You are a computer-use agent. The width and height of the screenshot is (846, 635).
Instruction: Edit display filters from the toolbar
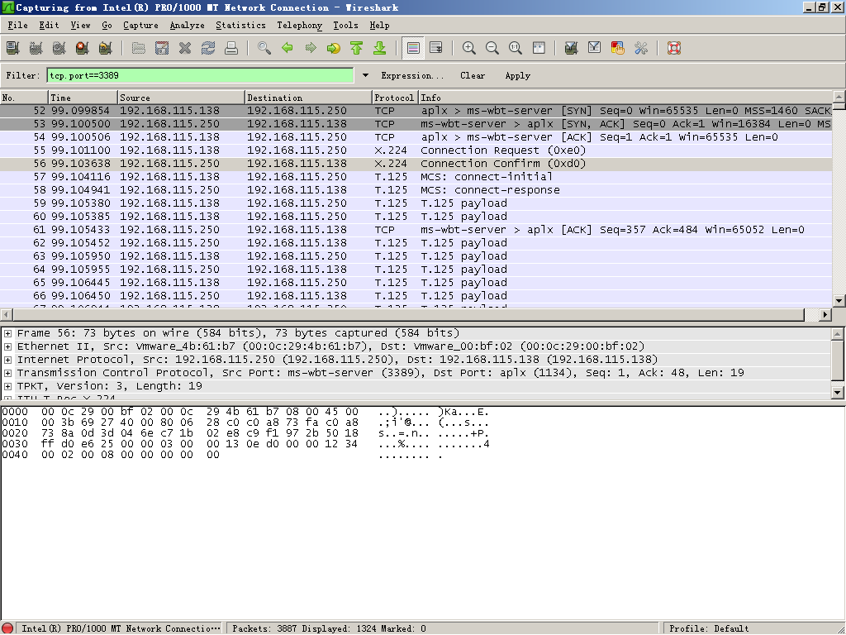(x=595, y=48)
